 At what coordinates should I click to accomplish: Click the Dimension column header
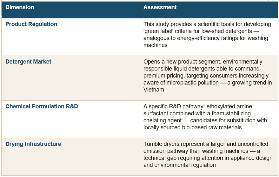point(20,7)
